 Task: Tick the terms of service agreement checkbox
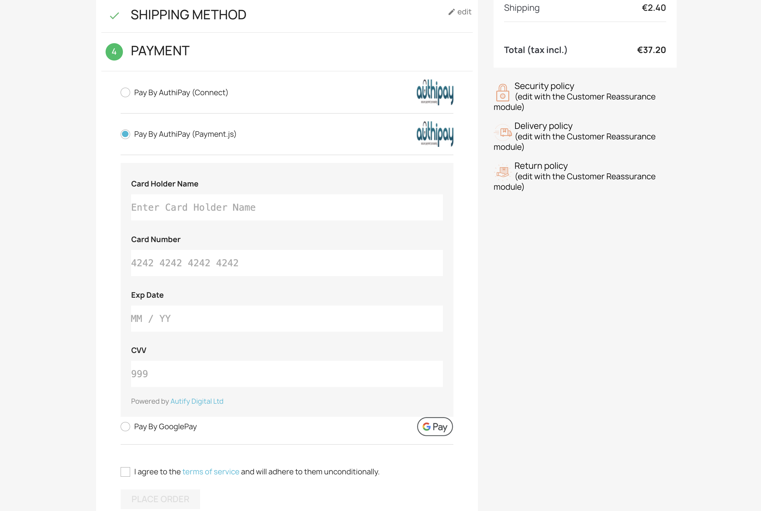click(125, 472)
